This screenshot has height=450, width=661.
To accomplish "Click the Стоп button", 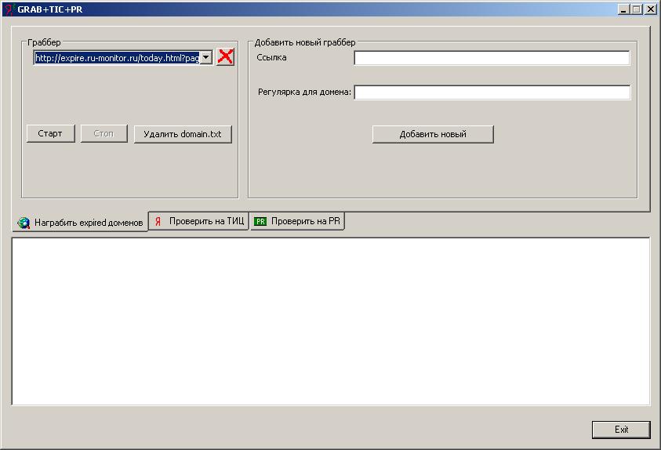I will click(x=104, y=133).
